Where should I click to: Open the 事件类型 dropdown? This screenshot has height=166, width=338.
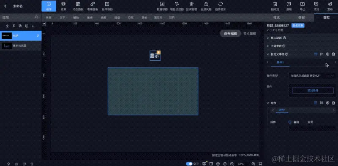click(x=312, y=76)
